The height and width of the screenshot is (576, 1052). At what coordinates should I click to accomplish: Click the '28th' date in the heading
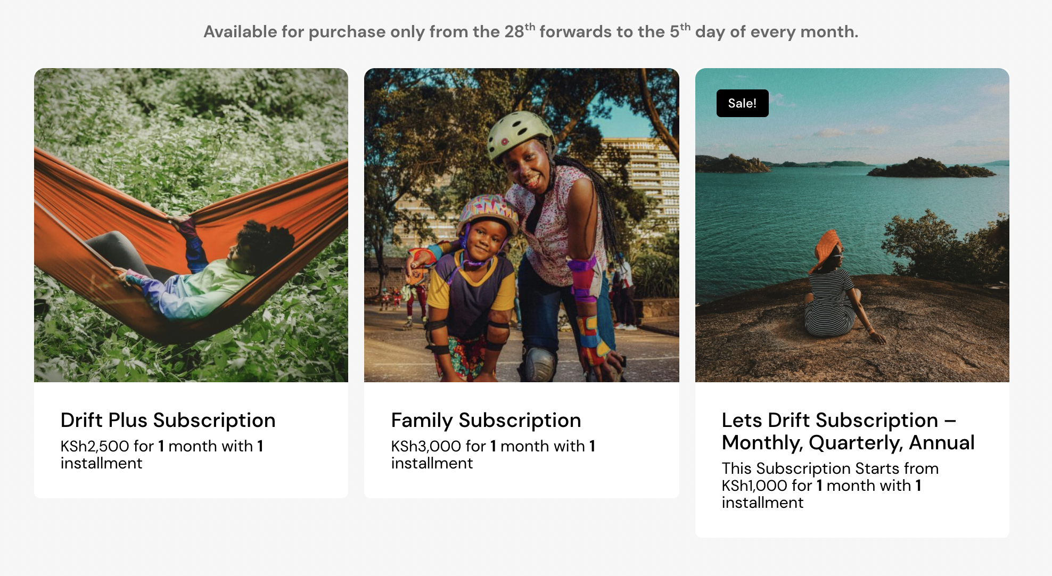[520, 31]
